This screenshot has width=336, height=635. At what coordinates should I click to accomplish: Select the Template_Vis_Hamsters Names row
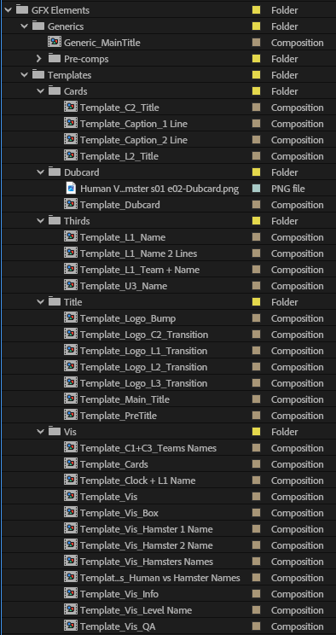pyautogui.click(x=168, y=562)
